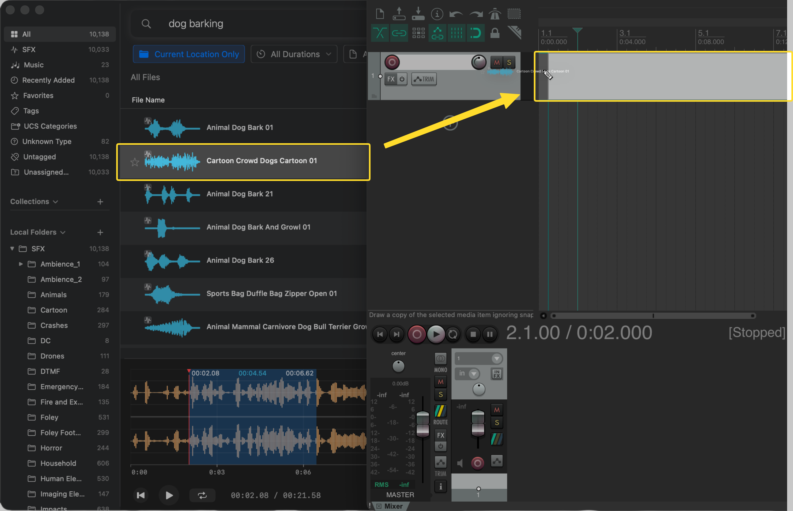Click the dashed-rectangle selection icon
The height and width of the screenshot is (511, 793).
[514, 14]
